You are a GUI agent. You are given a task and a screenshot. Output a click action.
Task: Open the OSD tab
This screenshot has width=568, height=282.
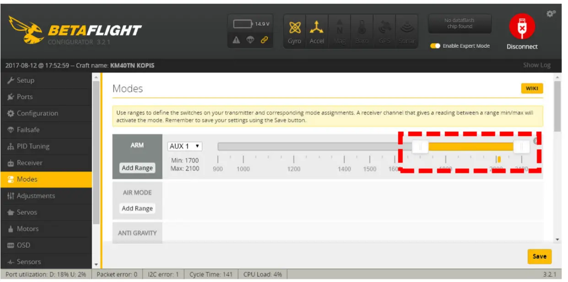click(46, 245)
